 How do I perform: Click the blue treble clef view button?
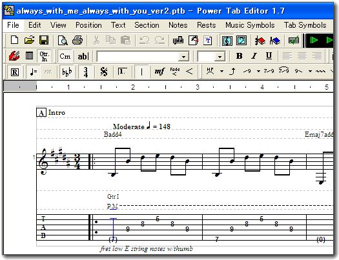tap(227, 41)
